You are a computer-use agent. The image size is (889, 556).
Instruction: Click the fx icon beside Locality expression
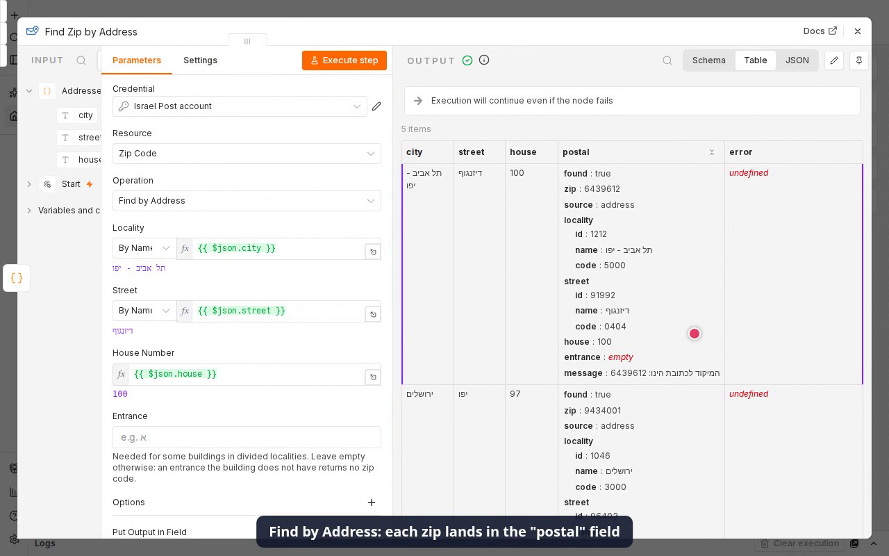tap(185, 249)
